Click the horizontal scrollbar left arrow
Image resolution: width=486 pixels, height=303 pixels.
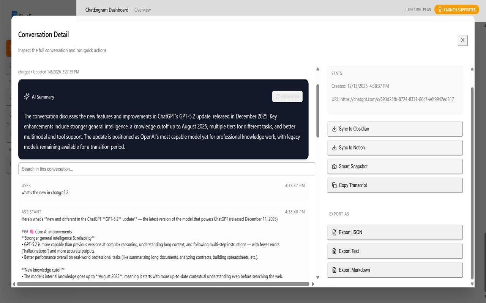pyautogui.click(x=14, y=284)
